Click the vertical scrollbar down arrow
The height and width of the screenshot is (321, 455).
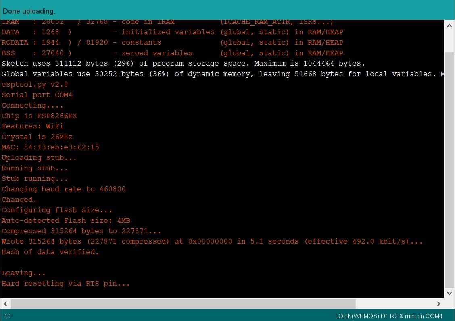tap(449, 293)
